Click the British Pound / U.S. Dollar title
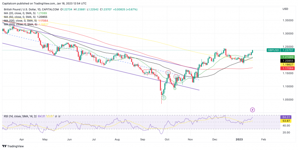 click(20, 9)
